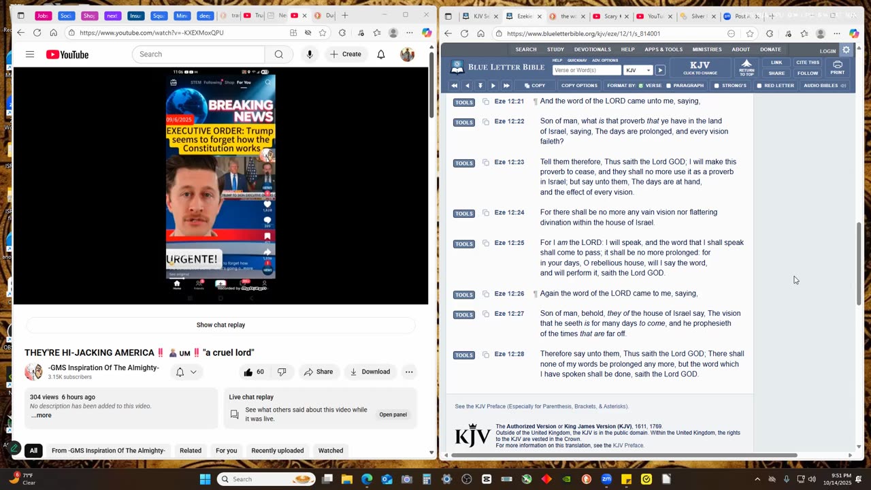Screen dimensions: 871x490
Task: Open File Explorer from the taskbar
Action: click(347, 479)
